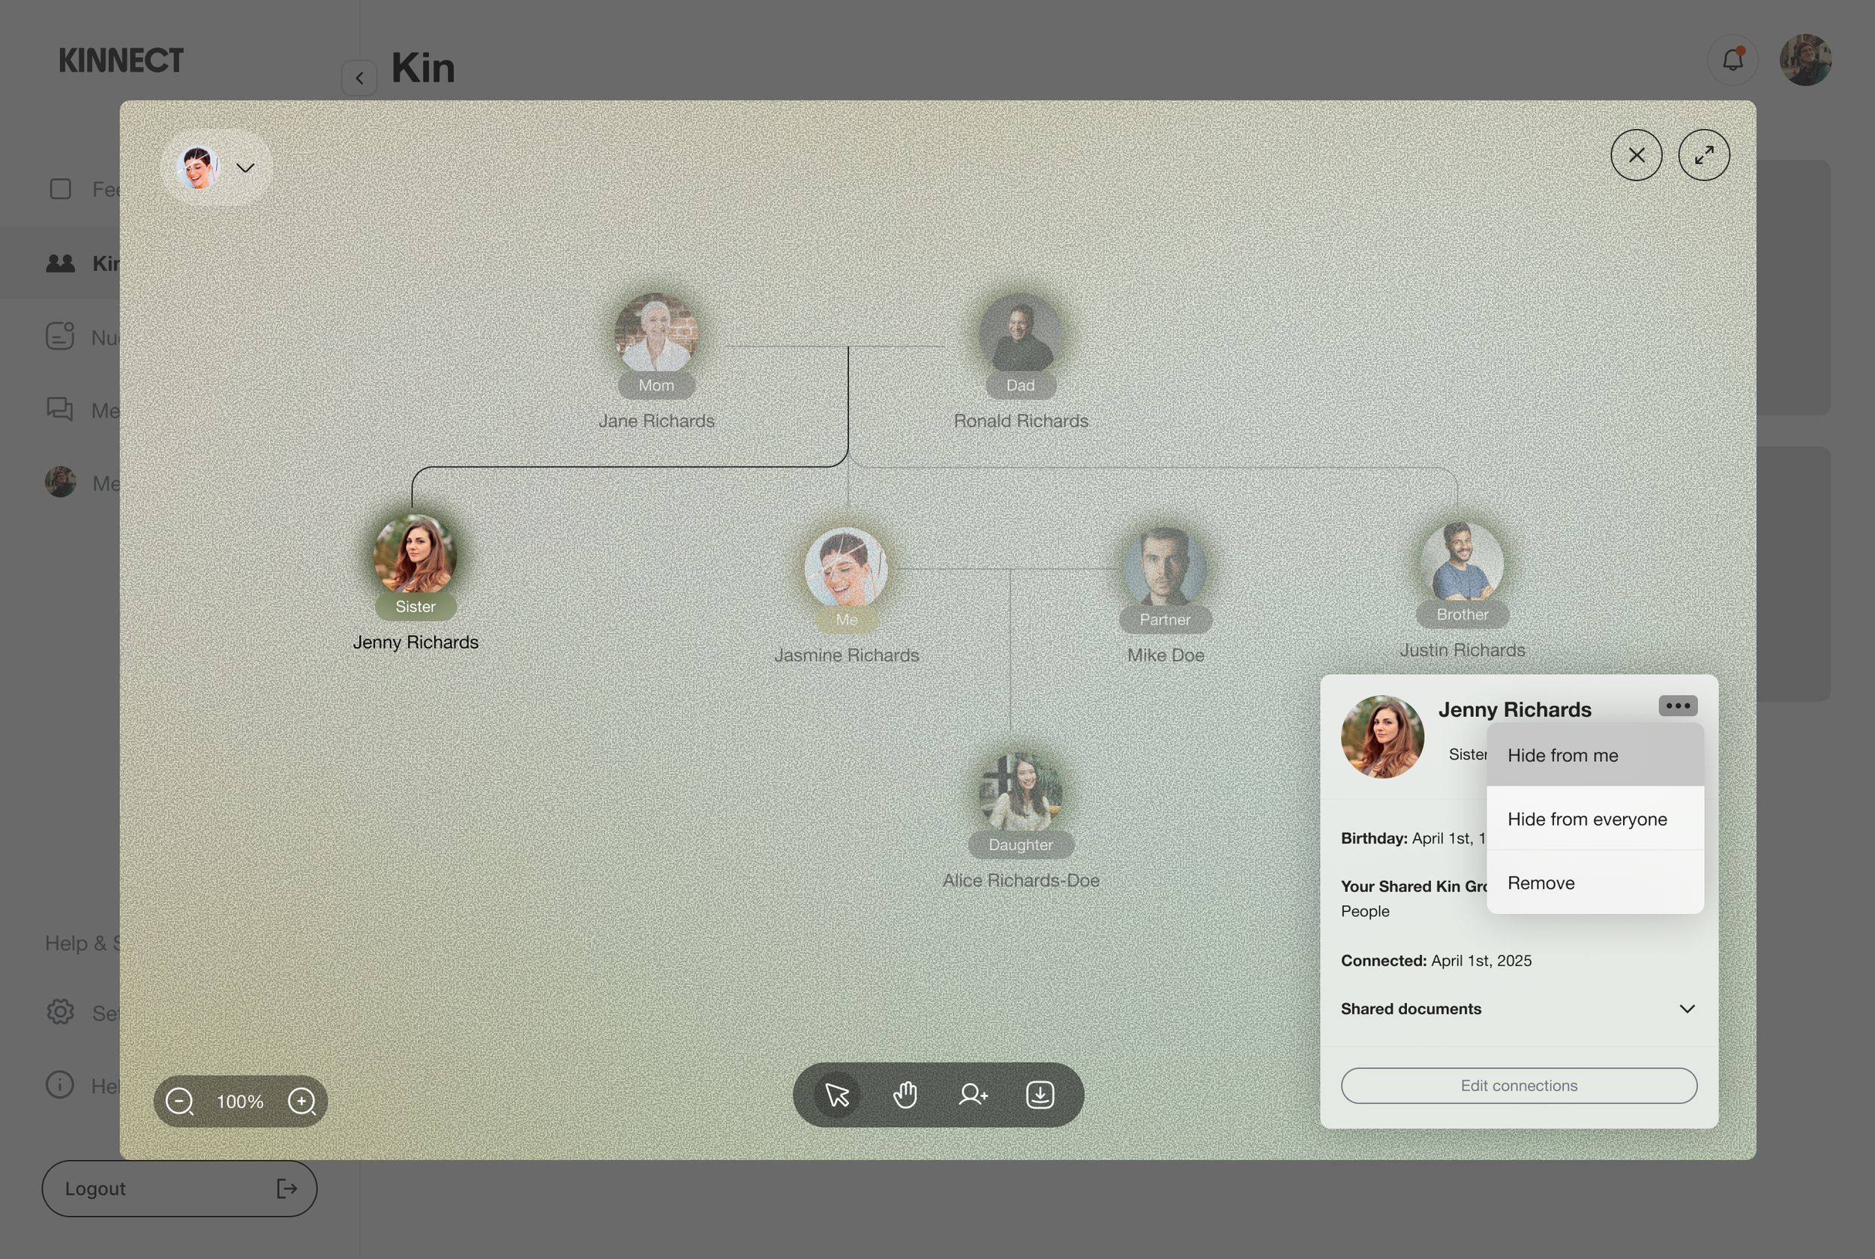Go back using the arrow beside Kin
The height and width of the screenshot is (1259, 1875).
click(x=359, y=79)
